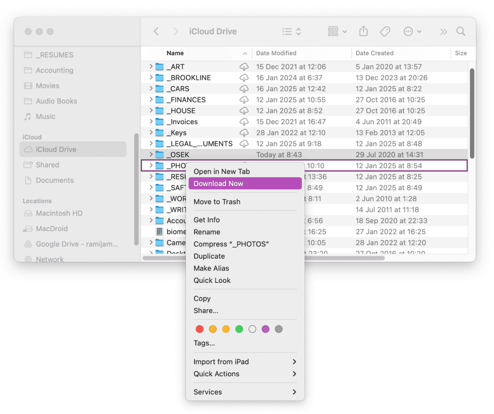Select the _HOUSE folder icon
The height and width of the screenshot is (414, 494).
(x=160, y=111)
